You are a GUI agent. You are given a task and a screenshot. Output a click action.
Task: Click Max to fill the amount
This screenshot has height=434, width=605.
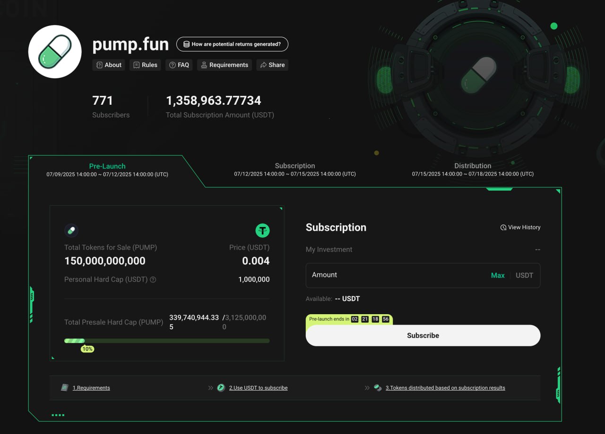(x=498, y=275)
